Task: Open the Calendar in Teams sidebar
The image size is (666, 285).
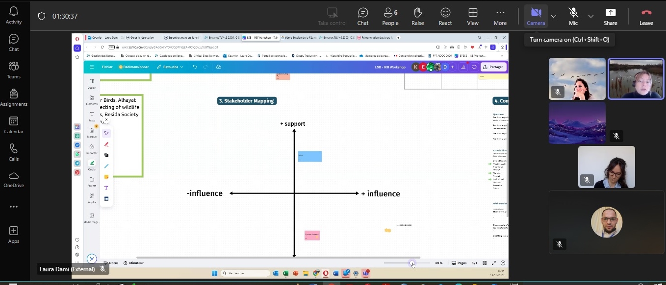Action: [x=14, y=125]
